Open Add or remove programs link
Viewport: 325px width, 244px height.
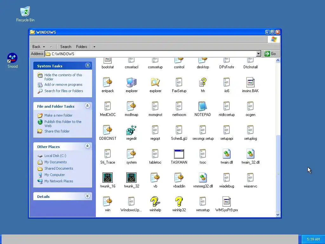click(x=63, y=85)
